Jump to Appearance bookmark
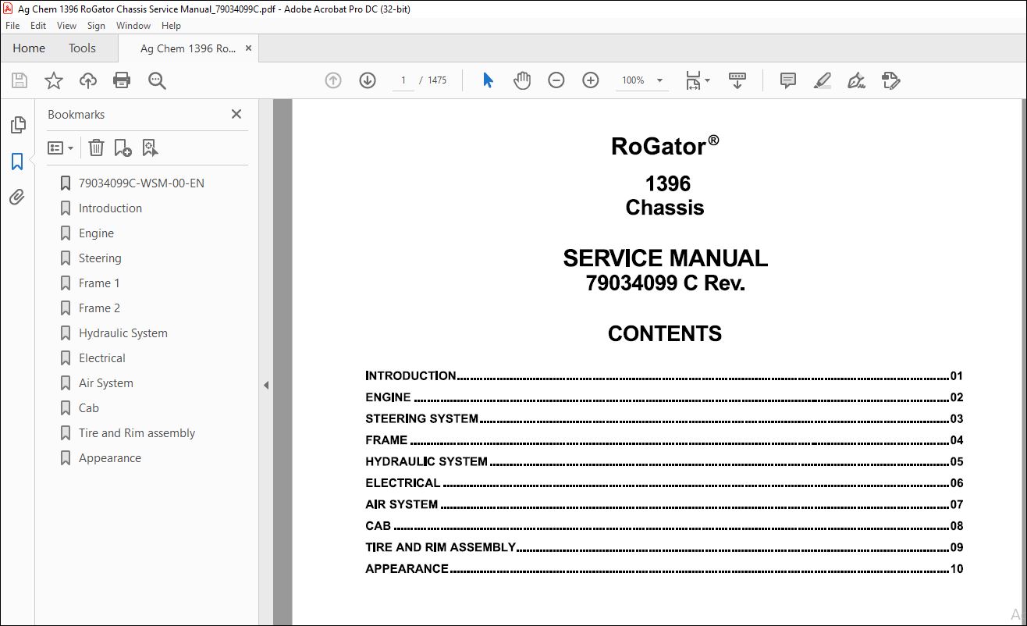1027x626 pixels. pyautogui.click(x=110, y=458)
